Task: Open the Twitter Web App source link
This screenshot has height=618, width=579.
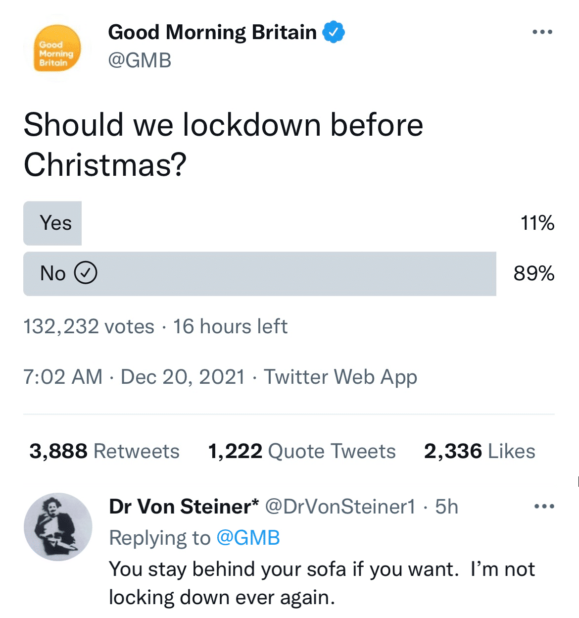Action: (340, 377)
